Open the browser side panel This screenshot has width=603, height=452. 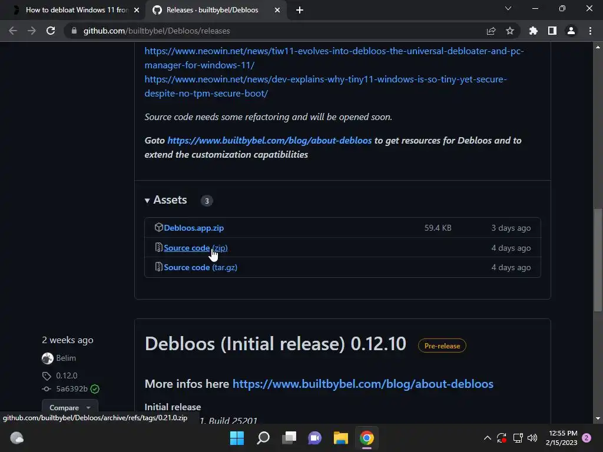(x=552, y=31)
